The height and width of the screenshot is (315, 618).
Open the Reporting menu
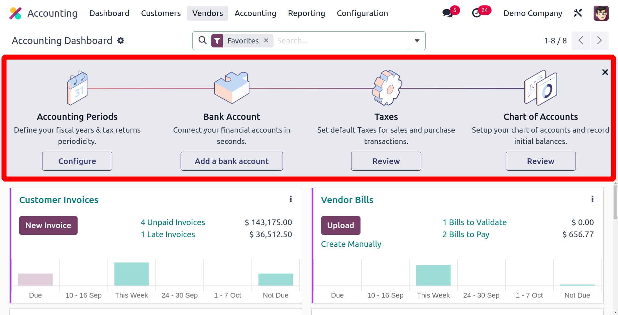click(x=306, y=13)
